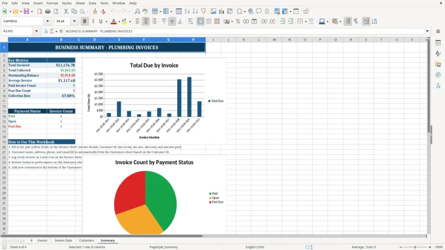Expand the Name Box dropdown
The image size is (445, 250).
point(37,31)
